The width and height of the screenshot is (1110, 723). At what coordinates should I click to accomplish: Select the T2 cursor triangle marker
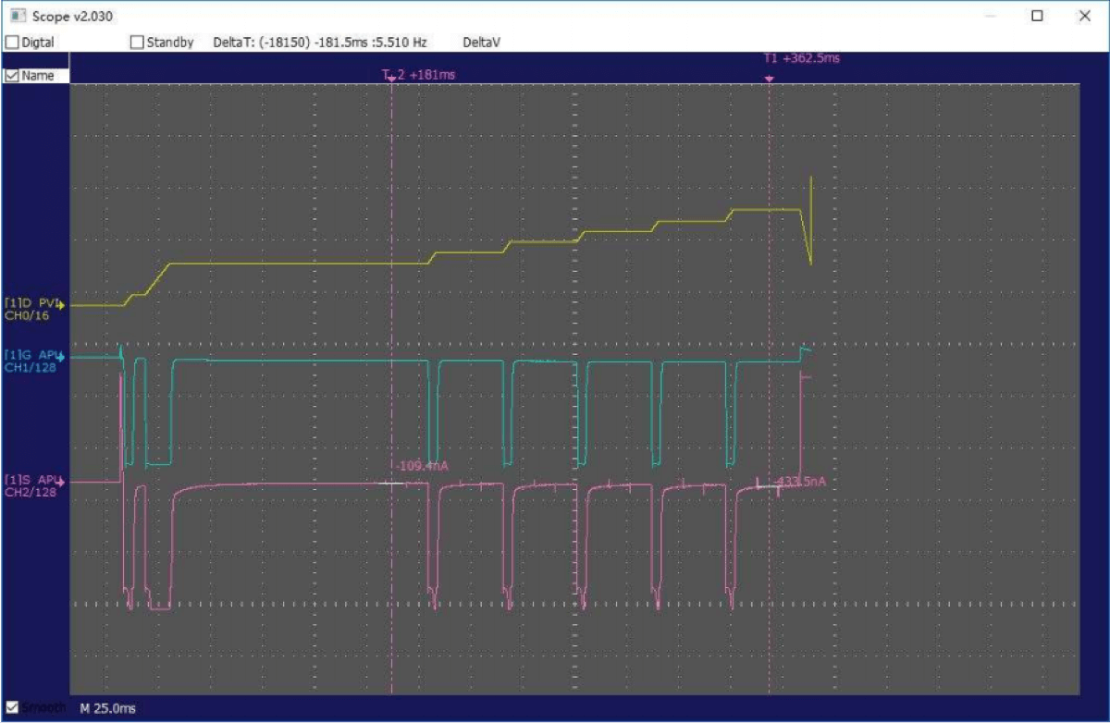coord(392,80)
